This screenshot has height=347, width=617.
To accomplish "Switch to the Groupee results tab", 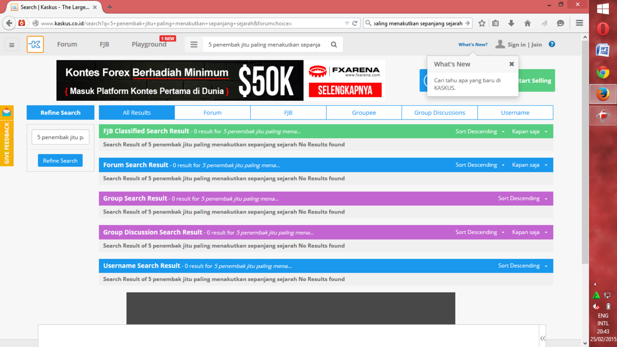I will tap(364, 112).
